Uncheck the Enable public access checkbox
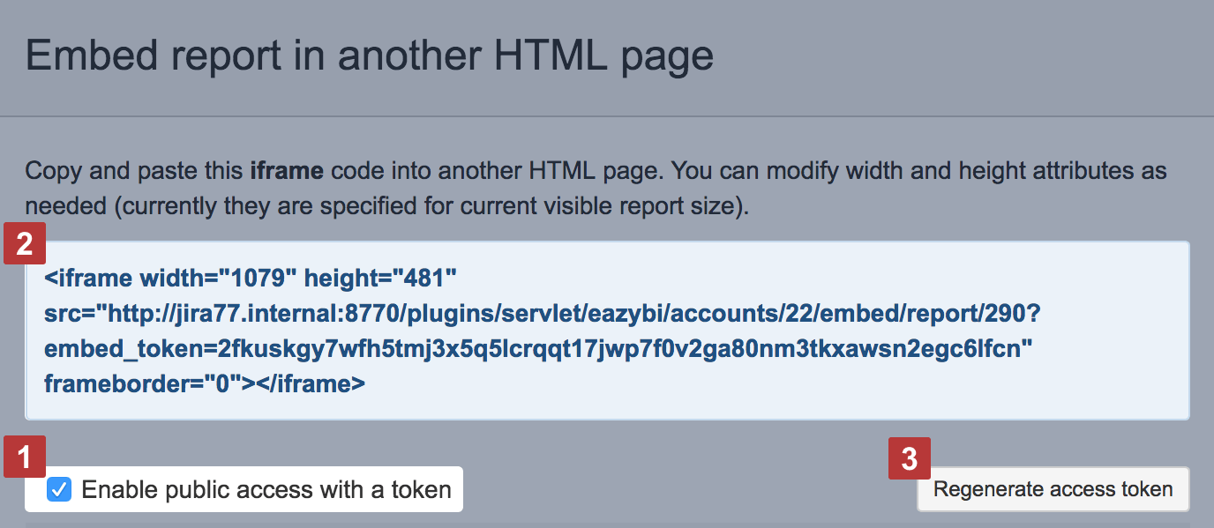The image size is (1214, 528). [59, 489]
